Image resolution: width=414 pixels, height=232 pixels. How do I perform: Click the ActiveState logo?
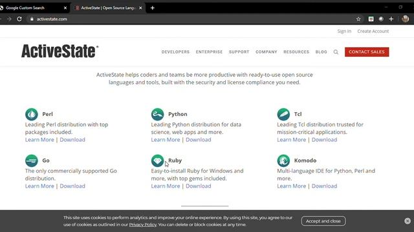(x=60, y=51)
